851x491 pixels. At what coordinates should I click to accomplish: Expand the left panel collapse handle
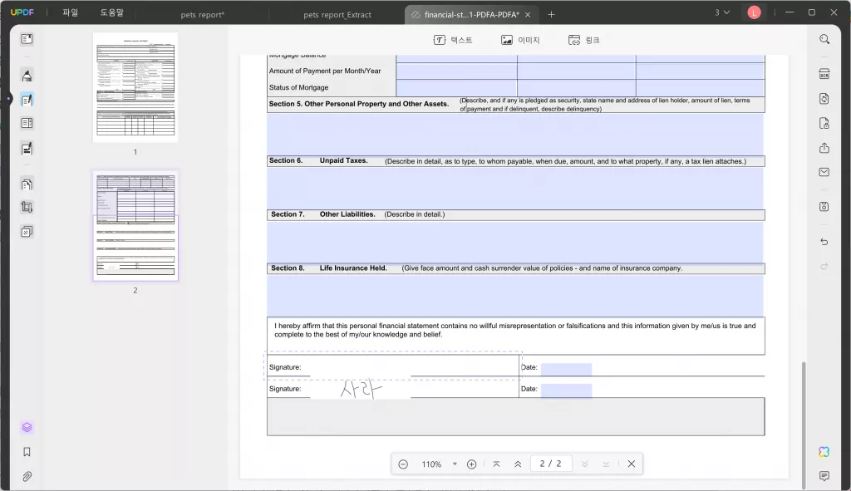coord(8,99)
